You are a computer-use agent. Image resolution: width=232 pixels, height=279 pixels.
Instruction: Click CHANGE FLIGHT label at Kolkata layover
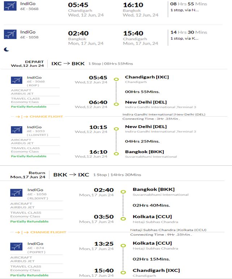48,232
